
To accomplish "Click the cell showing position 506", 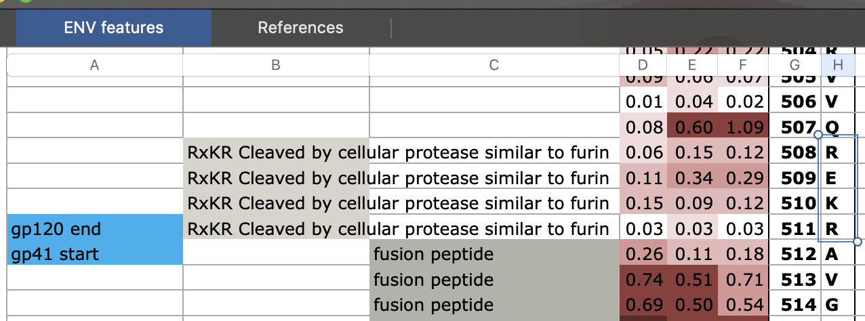I will (x=794, y=102).
